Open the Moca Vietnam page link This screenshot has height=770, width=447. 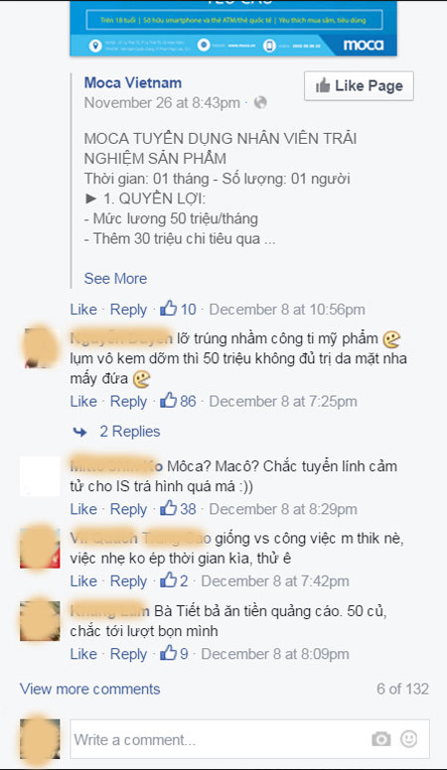(133, 82)
